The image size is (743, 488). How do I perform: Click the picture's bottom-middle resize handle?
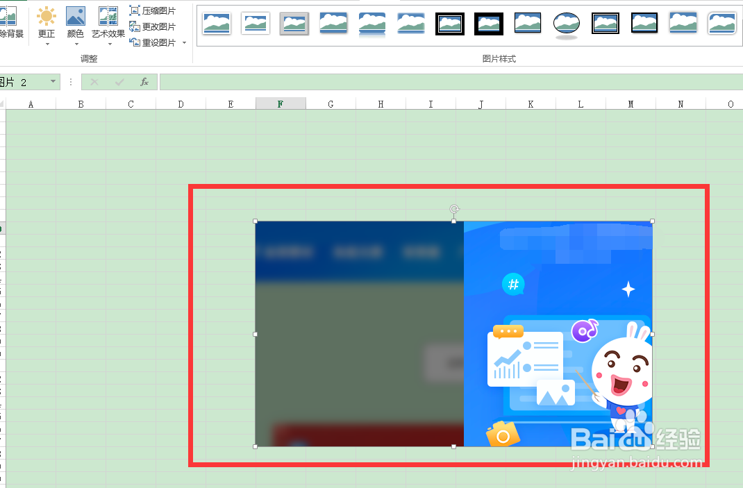click(x=454, y=446)
